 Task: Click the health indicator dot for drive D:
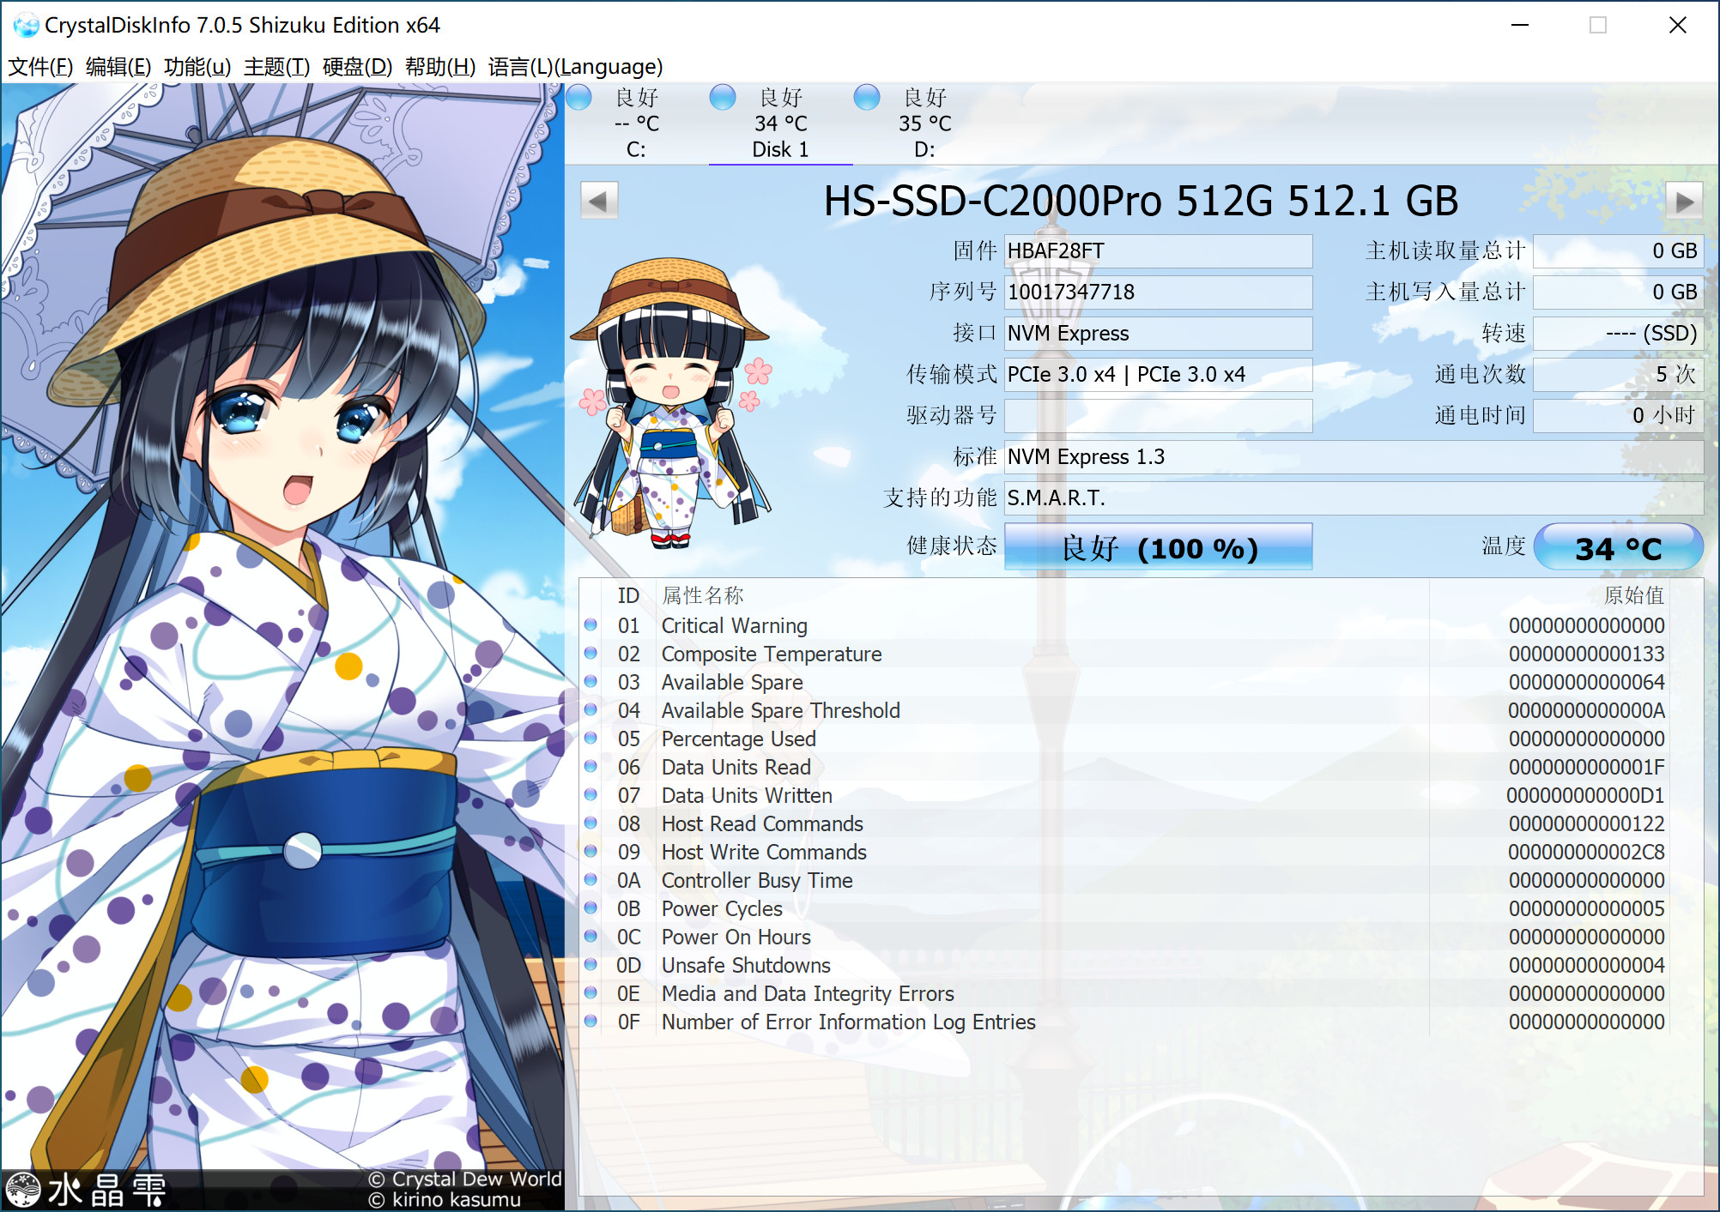click(867, 99)
